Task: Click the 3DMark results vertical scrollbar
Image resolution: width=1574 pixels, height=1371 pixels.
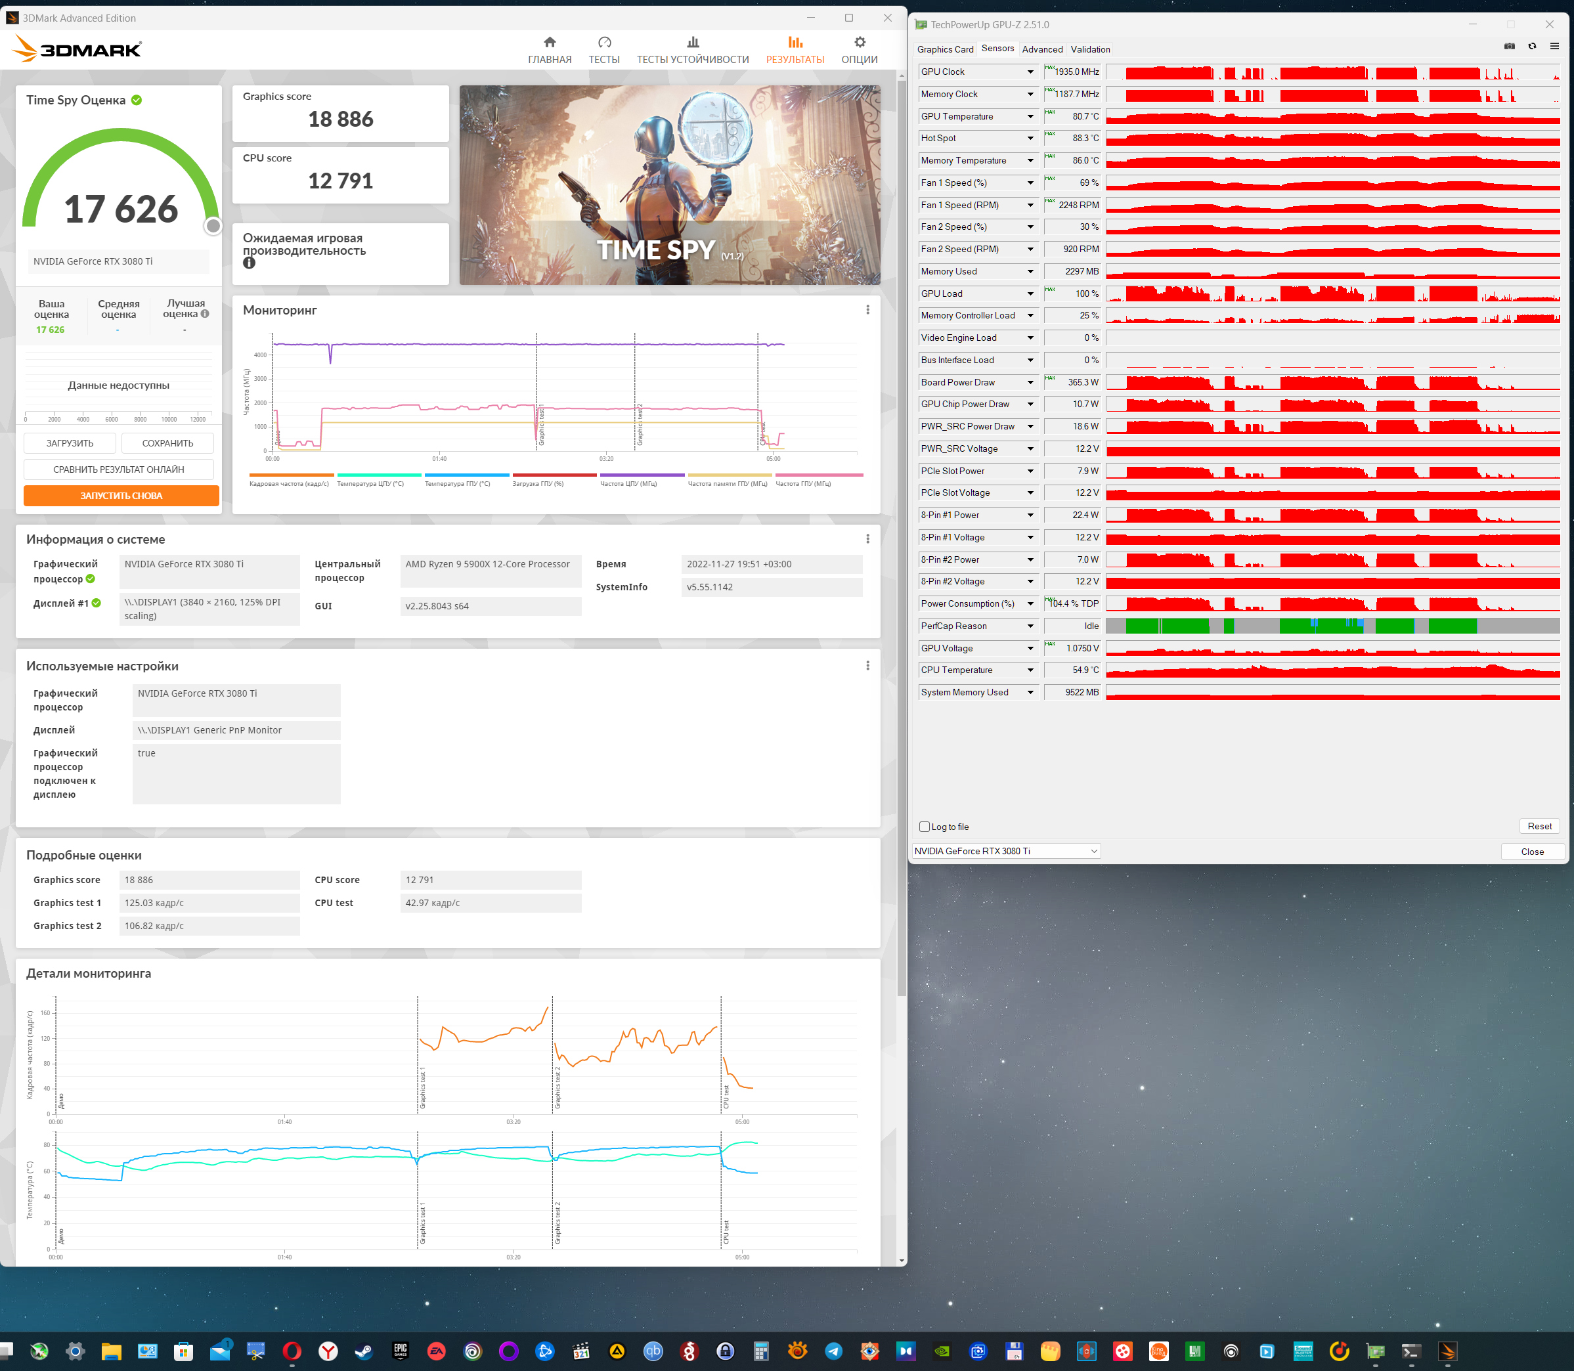Action: tap(902, 536)
